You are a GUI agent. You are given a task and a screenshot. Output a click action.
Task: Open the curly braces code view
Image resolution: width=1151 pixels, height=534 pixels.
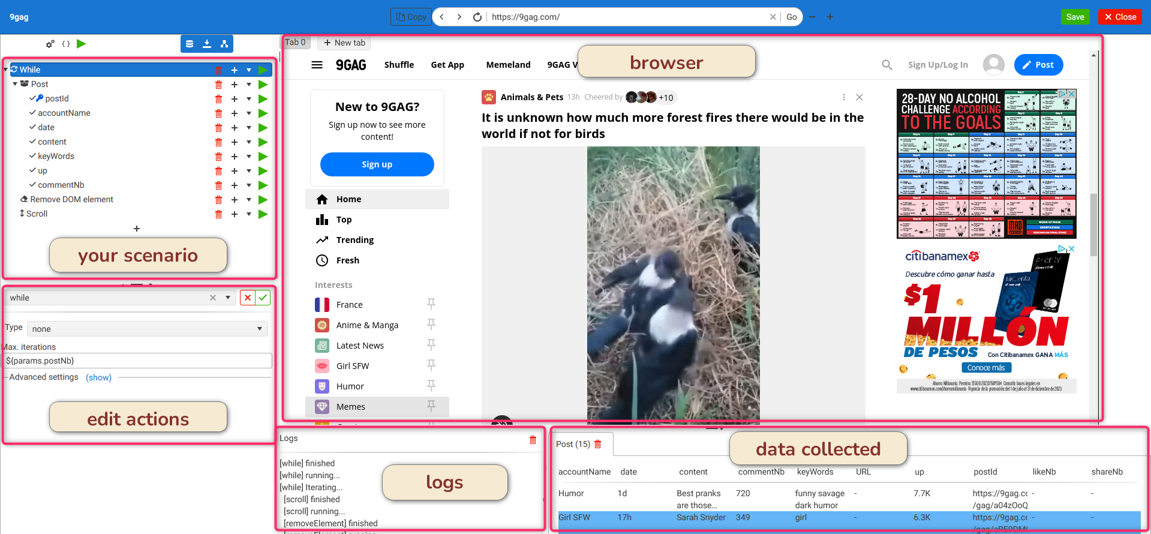tap(66, 44)
